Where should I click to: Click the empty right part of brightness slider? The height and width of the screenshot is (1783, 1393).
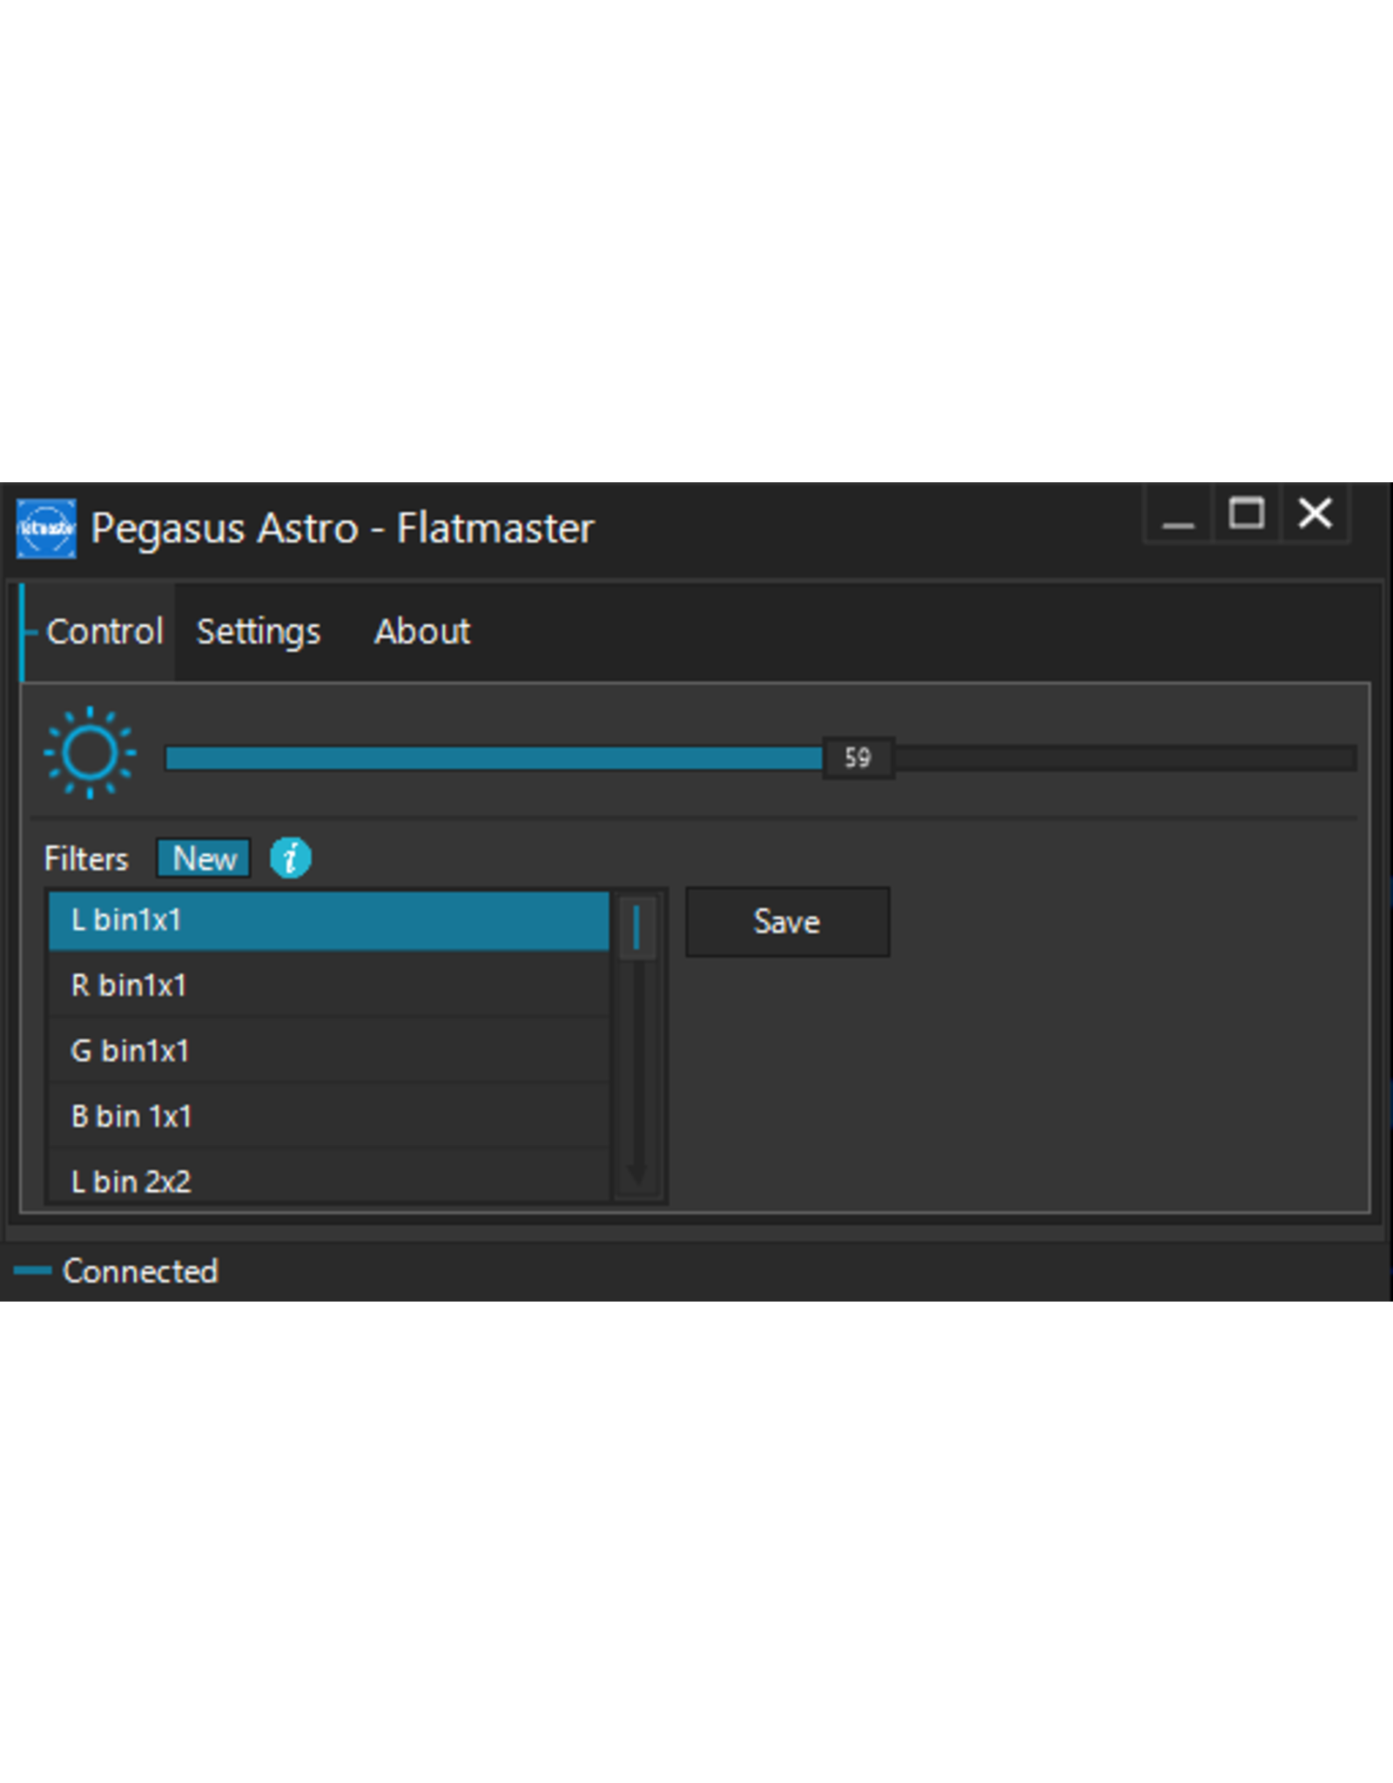click(1125, 757)
